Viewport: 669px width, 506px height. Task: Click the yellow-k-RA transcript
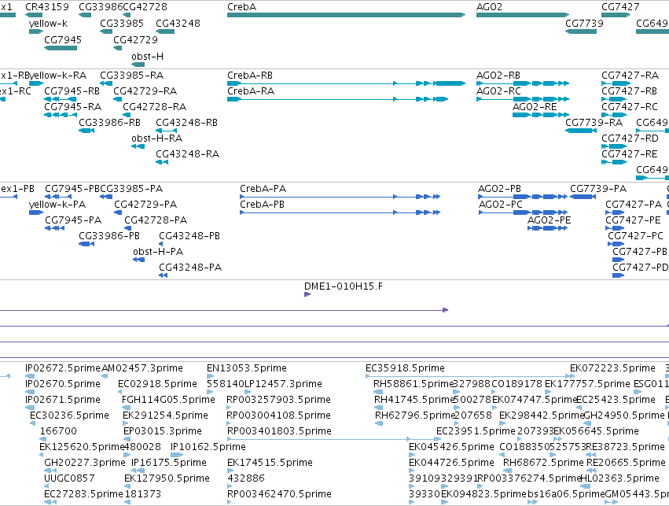(x=36, y=83)
